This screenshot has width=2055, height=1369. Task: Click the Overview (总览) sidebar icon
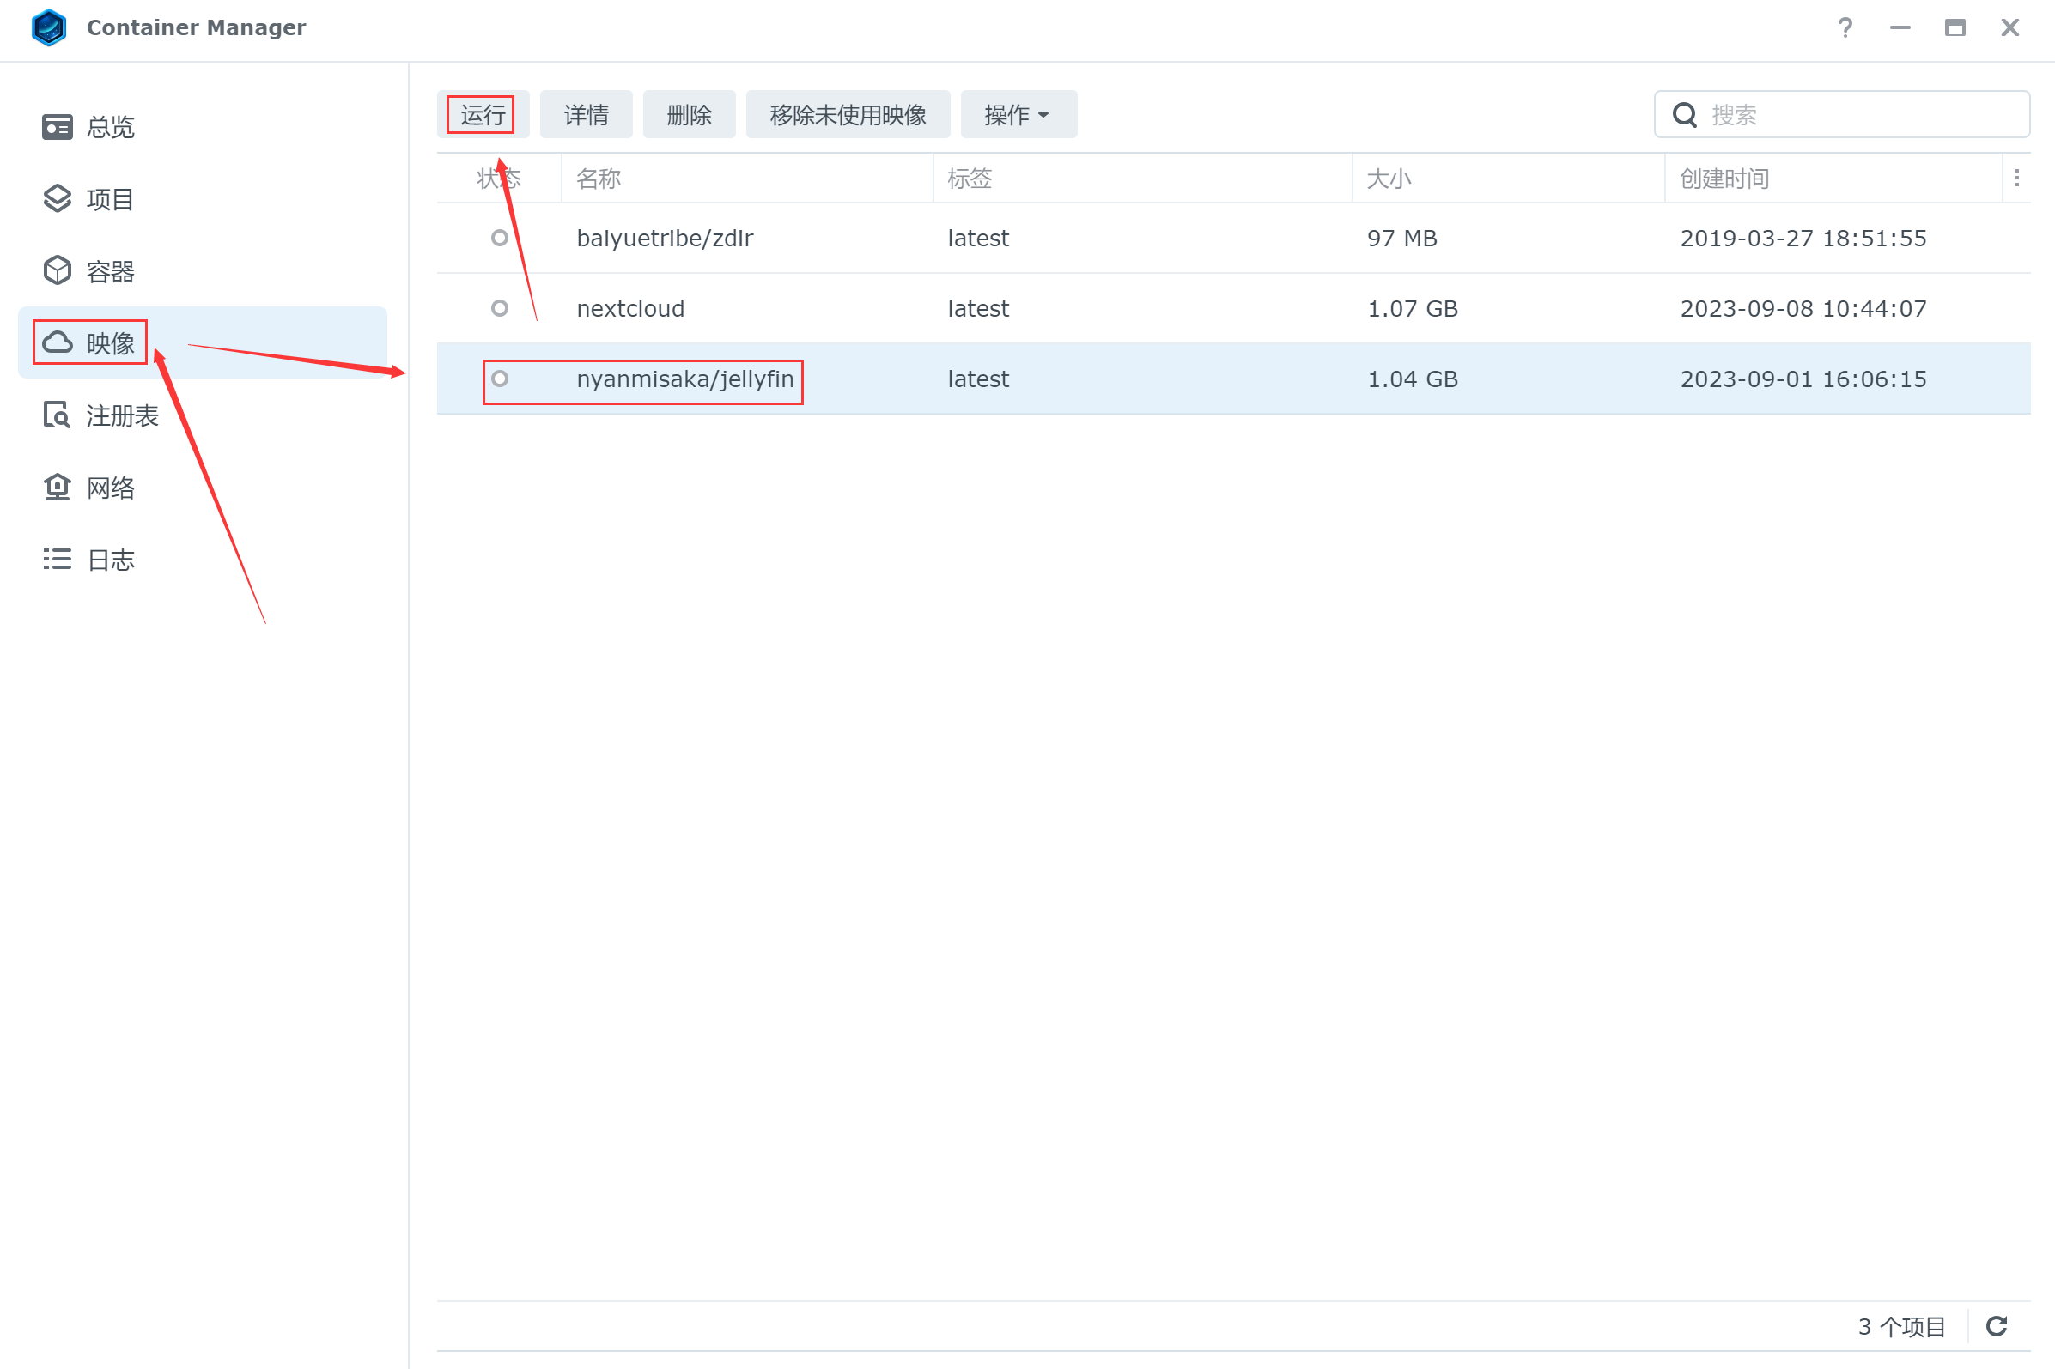point(57,126)
